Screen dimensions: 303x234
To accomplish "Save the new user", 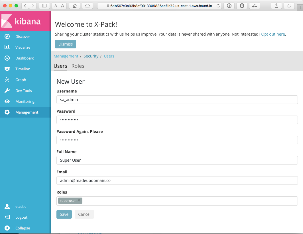I will point(64,214).
